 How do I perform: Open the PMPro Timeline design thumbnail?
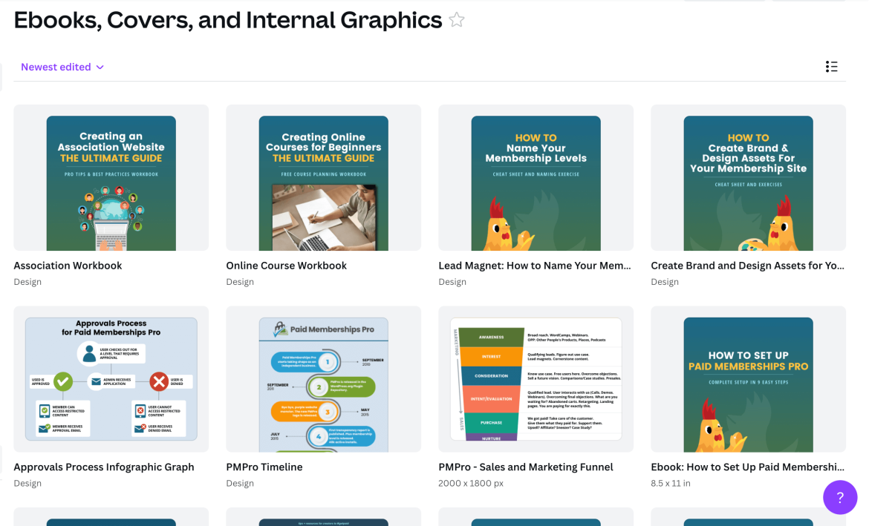point(323,379)
